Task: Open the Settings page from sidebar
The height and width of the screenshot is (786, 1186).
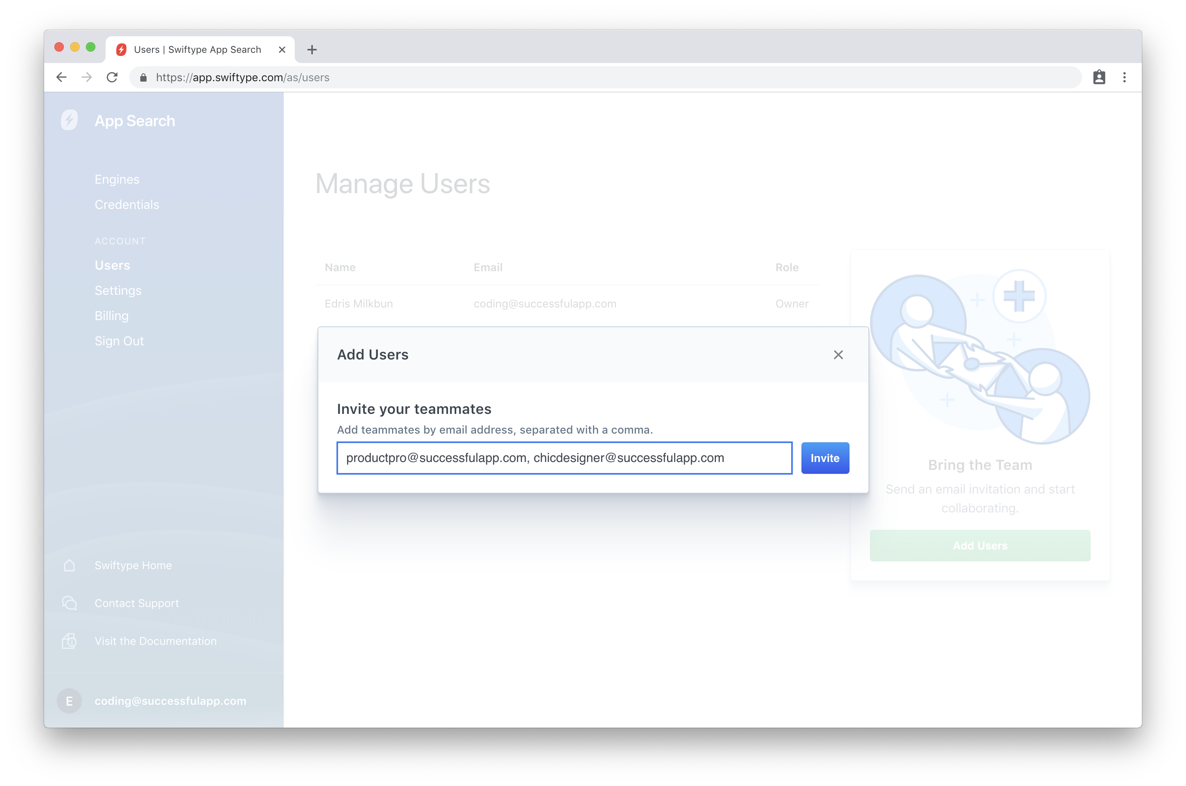Action: coord(118,289)
